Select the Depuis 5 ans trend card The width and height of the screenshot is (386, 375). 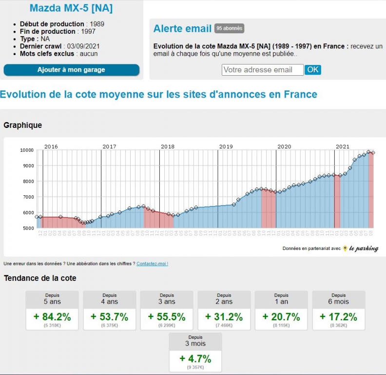click(52, 311)
